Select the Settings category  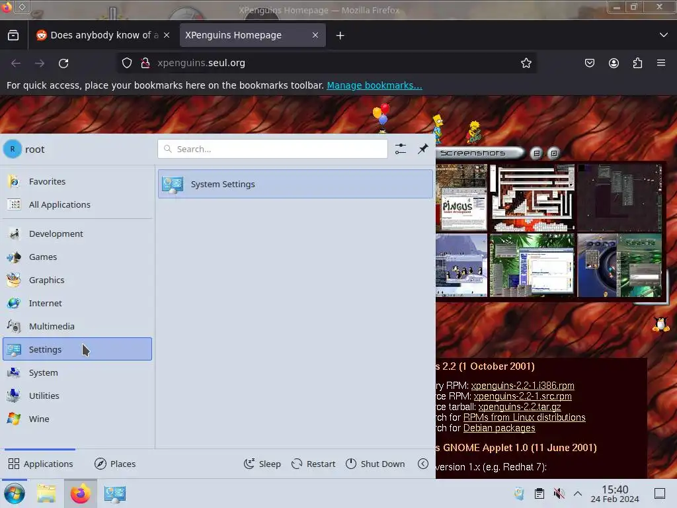tap(78, 349)
